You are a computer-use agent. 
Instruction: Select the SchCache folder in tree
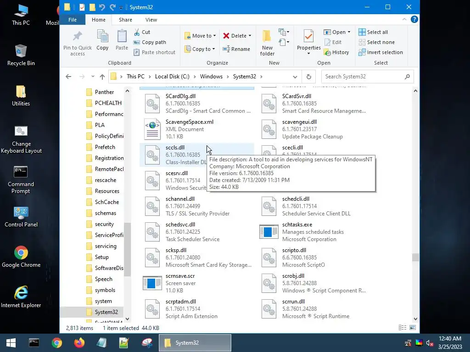pos(106,202)
